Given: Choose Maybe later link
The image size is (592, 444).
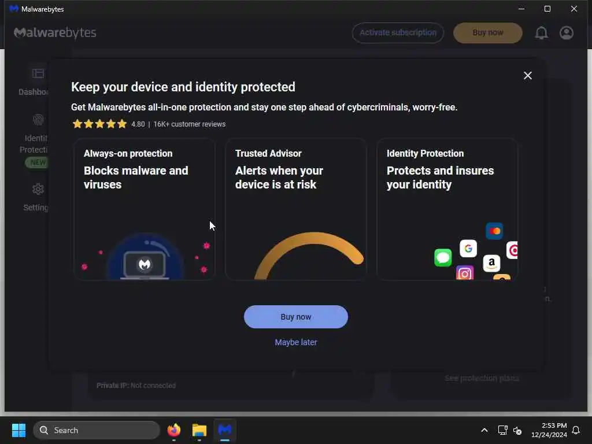Looking at the screenshot, I should click(x=295, y=342).
